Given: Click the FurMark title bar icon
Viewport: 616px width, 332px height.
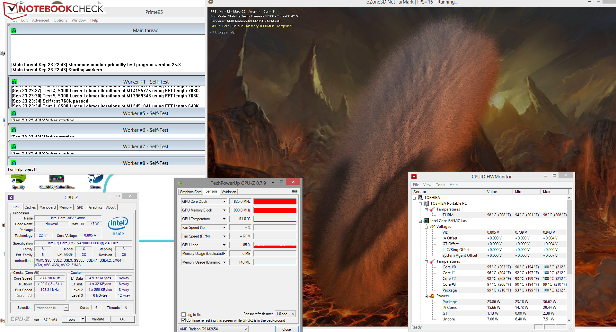Looking at the screenshot, I should pos(211,2).
